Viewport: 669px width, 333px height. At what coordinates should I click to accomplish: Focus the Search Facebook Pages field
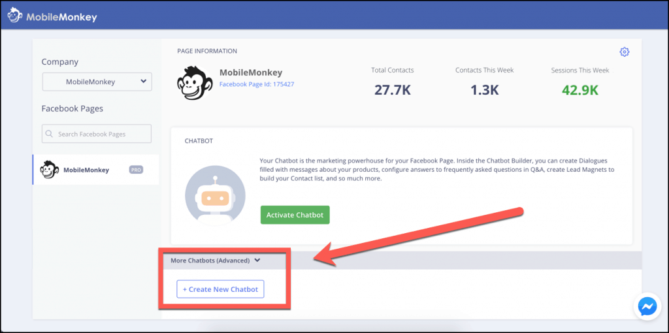(x=97, y=134)
